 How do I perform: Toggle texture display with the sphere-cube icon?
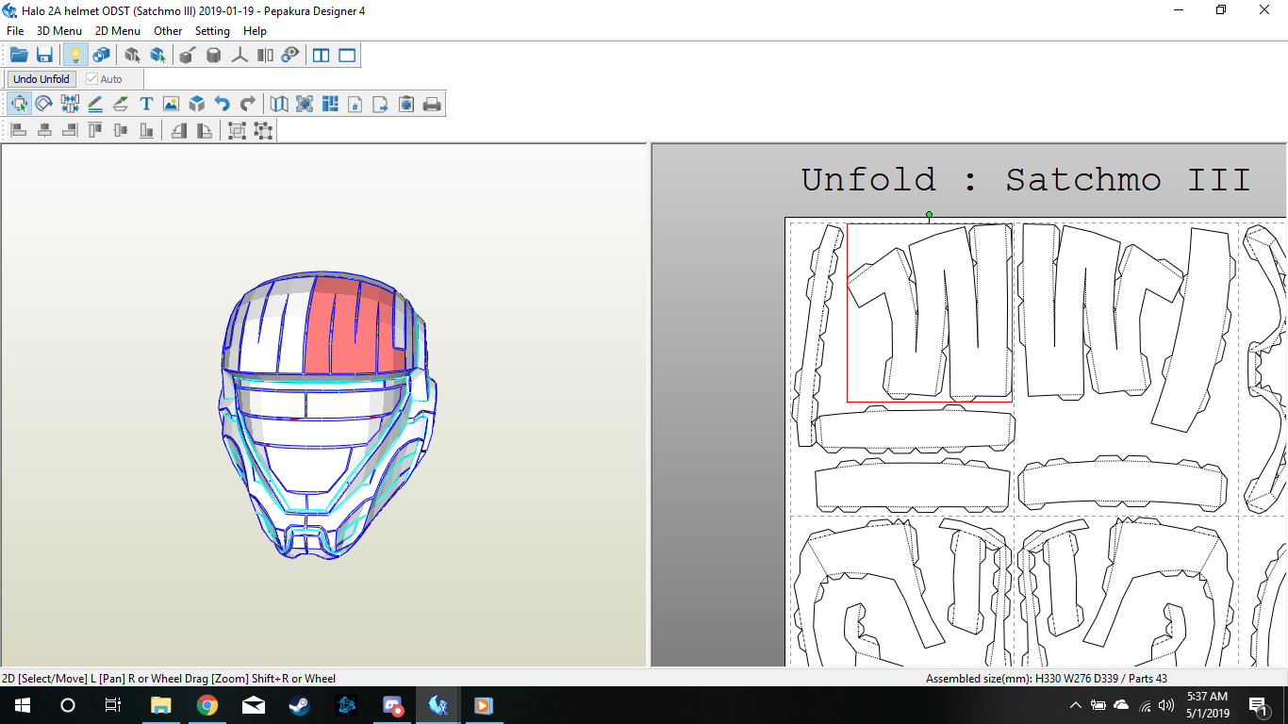101,56
